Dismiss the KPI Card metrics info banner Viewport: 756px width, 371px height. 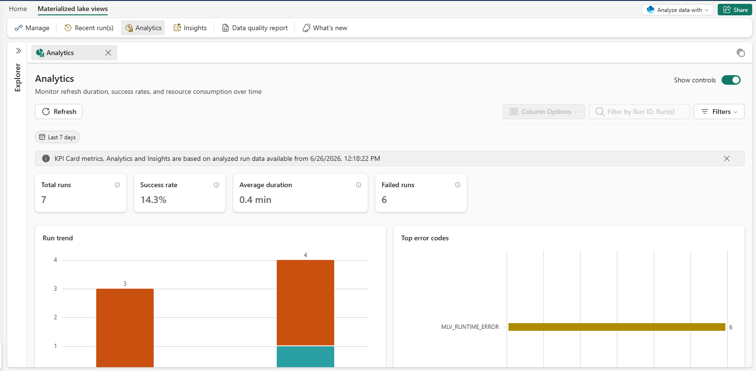pyautogui.click(x=727, y=158)
